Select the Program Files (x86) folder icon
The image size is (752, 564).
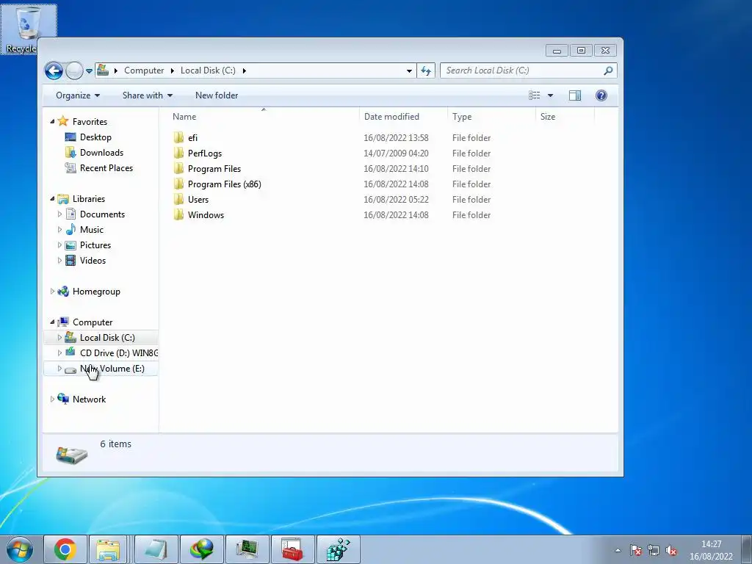coord(178,184)
